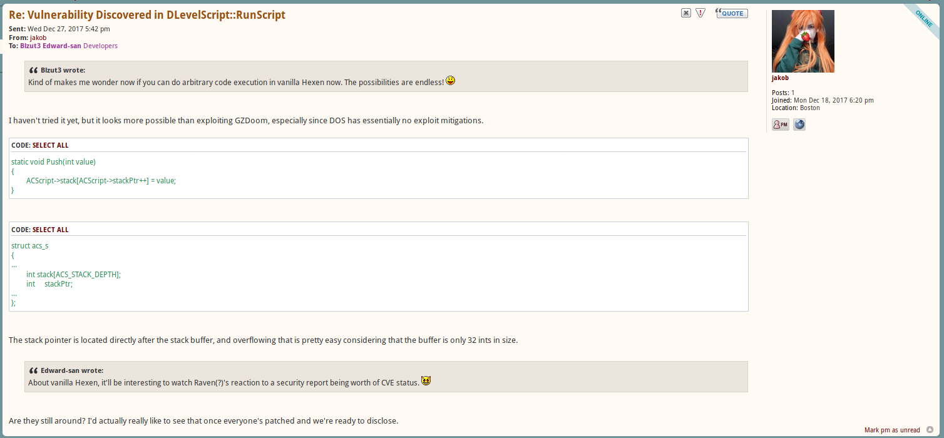The image size is (944, 438).
Task: Click the smiley in Edward-san's quote
Action: pos(426,380)
